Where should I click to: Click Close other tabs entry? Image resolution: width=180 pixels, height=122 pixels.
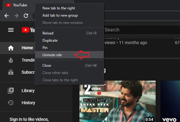click(x=69, y=73)
